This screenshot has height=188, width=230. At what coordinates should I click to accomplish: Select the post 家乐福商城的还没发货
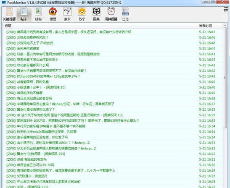(37, 137)
